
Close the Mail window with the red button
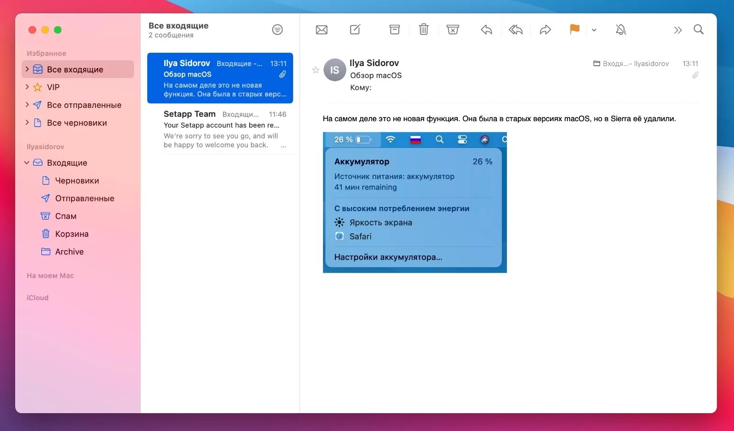click(32, 30)
